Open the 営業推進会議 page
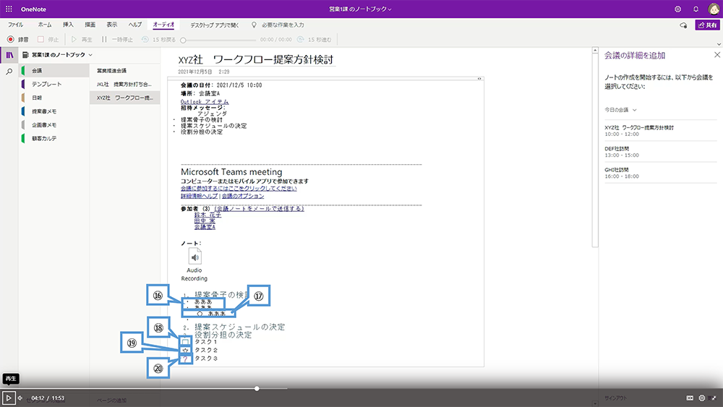Image resolution: width=723 pixels, height=407 pixels. point(125,71)
